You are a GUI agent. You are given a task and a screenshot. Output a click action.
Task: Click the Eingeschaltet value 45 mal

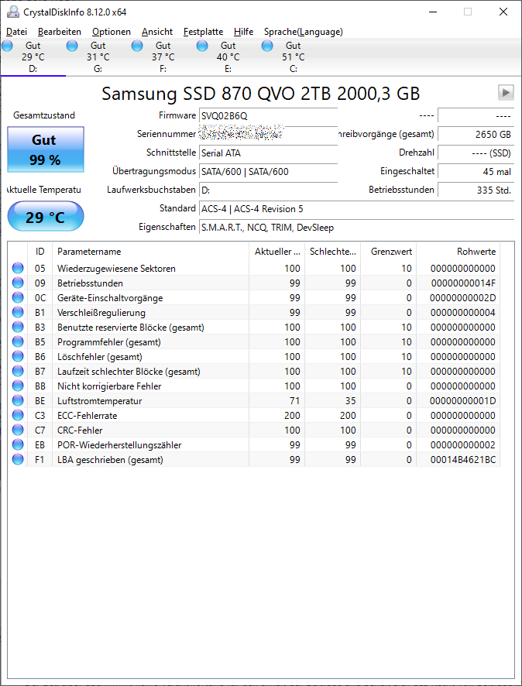coord(476,172)
